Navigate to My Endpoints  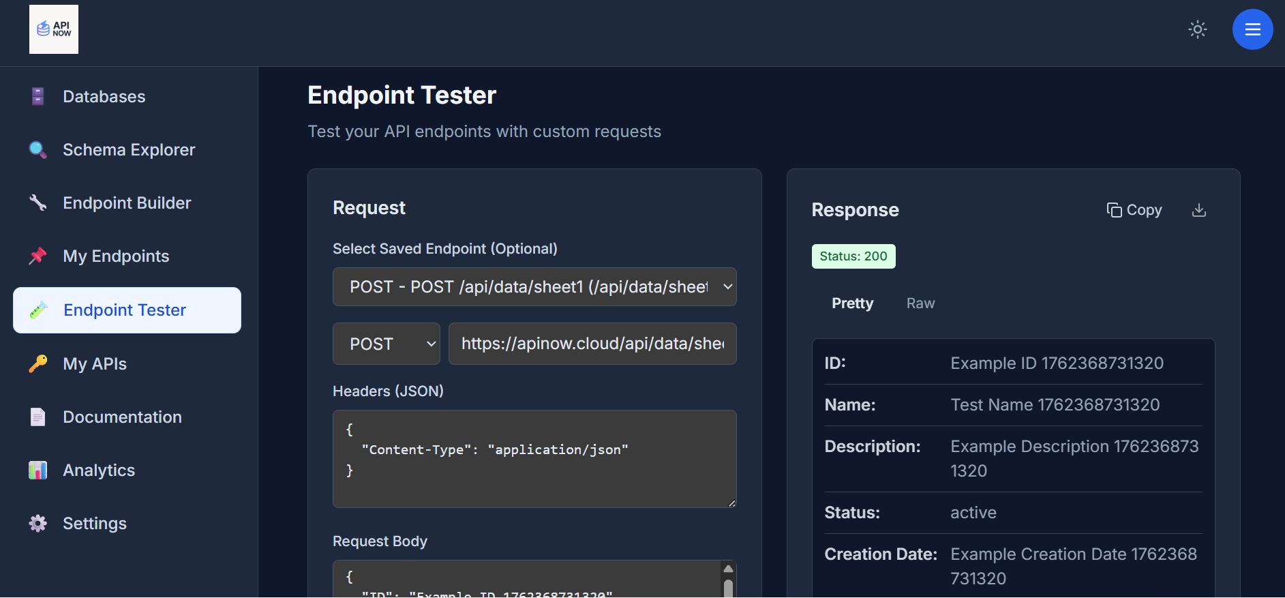pos(127,256)
